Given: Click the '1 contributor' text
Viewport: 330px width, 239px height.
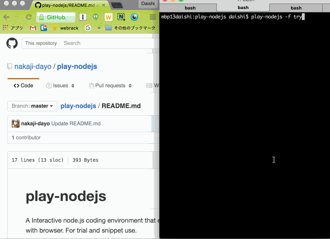Looking at the screenshot, I should click(26, 138).
